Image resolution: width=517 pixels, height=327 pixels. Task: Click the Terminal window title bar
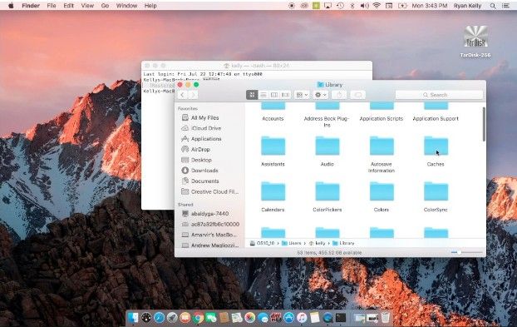257,66
